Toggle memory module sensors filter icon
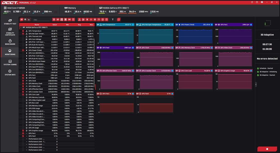Screen dimensions: 280x153 point(69,19)
